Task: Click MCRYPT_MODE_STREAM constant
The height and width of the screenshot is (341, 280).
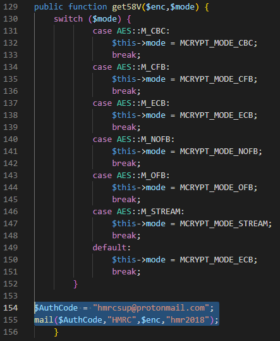Action: [224, 224]
